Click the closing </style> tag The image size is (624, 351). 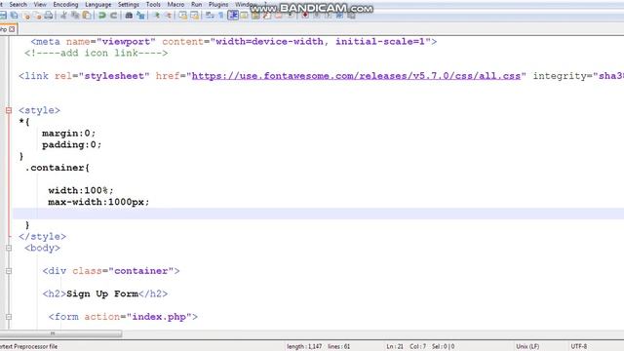click(x=42, y=236)
